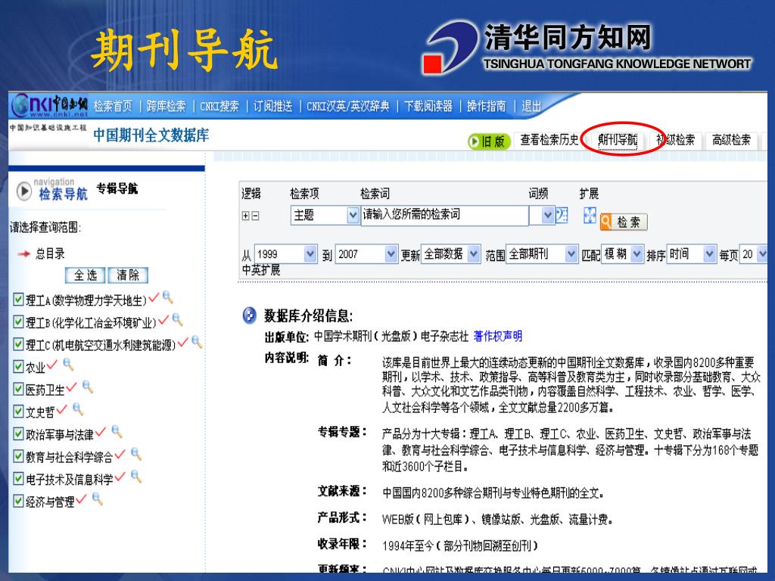Viewport: 775px width, 581px height.
Task: Uncheck the 电子技术及信息科学 checkbox
Action: [x=18, y=479]
